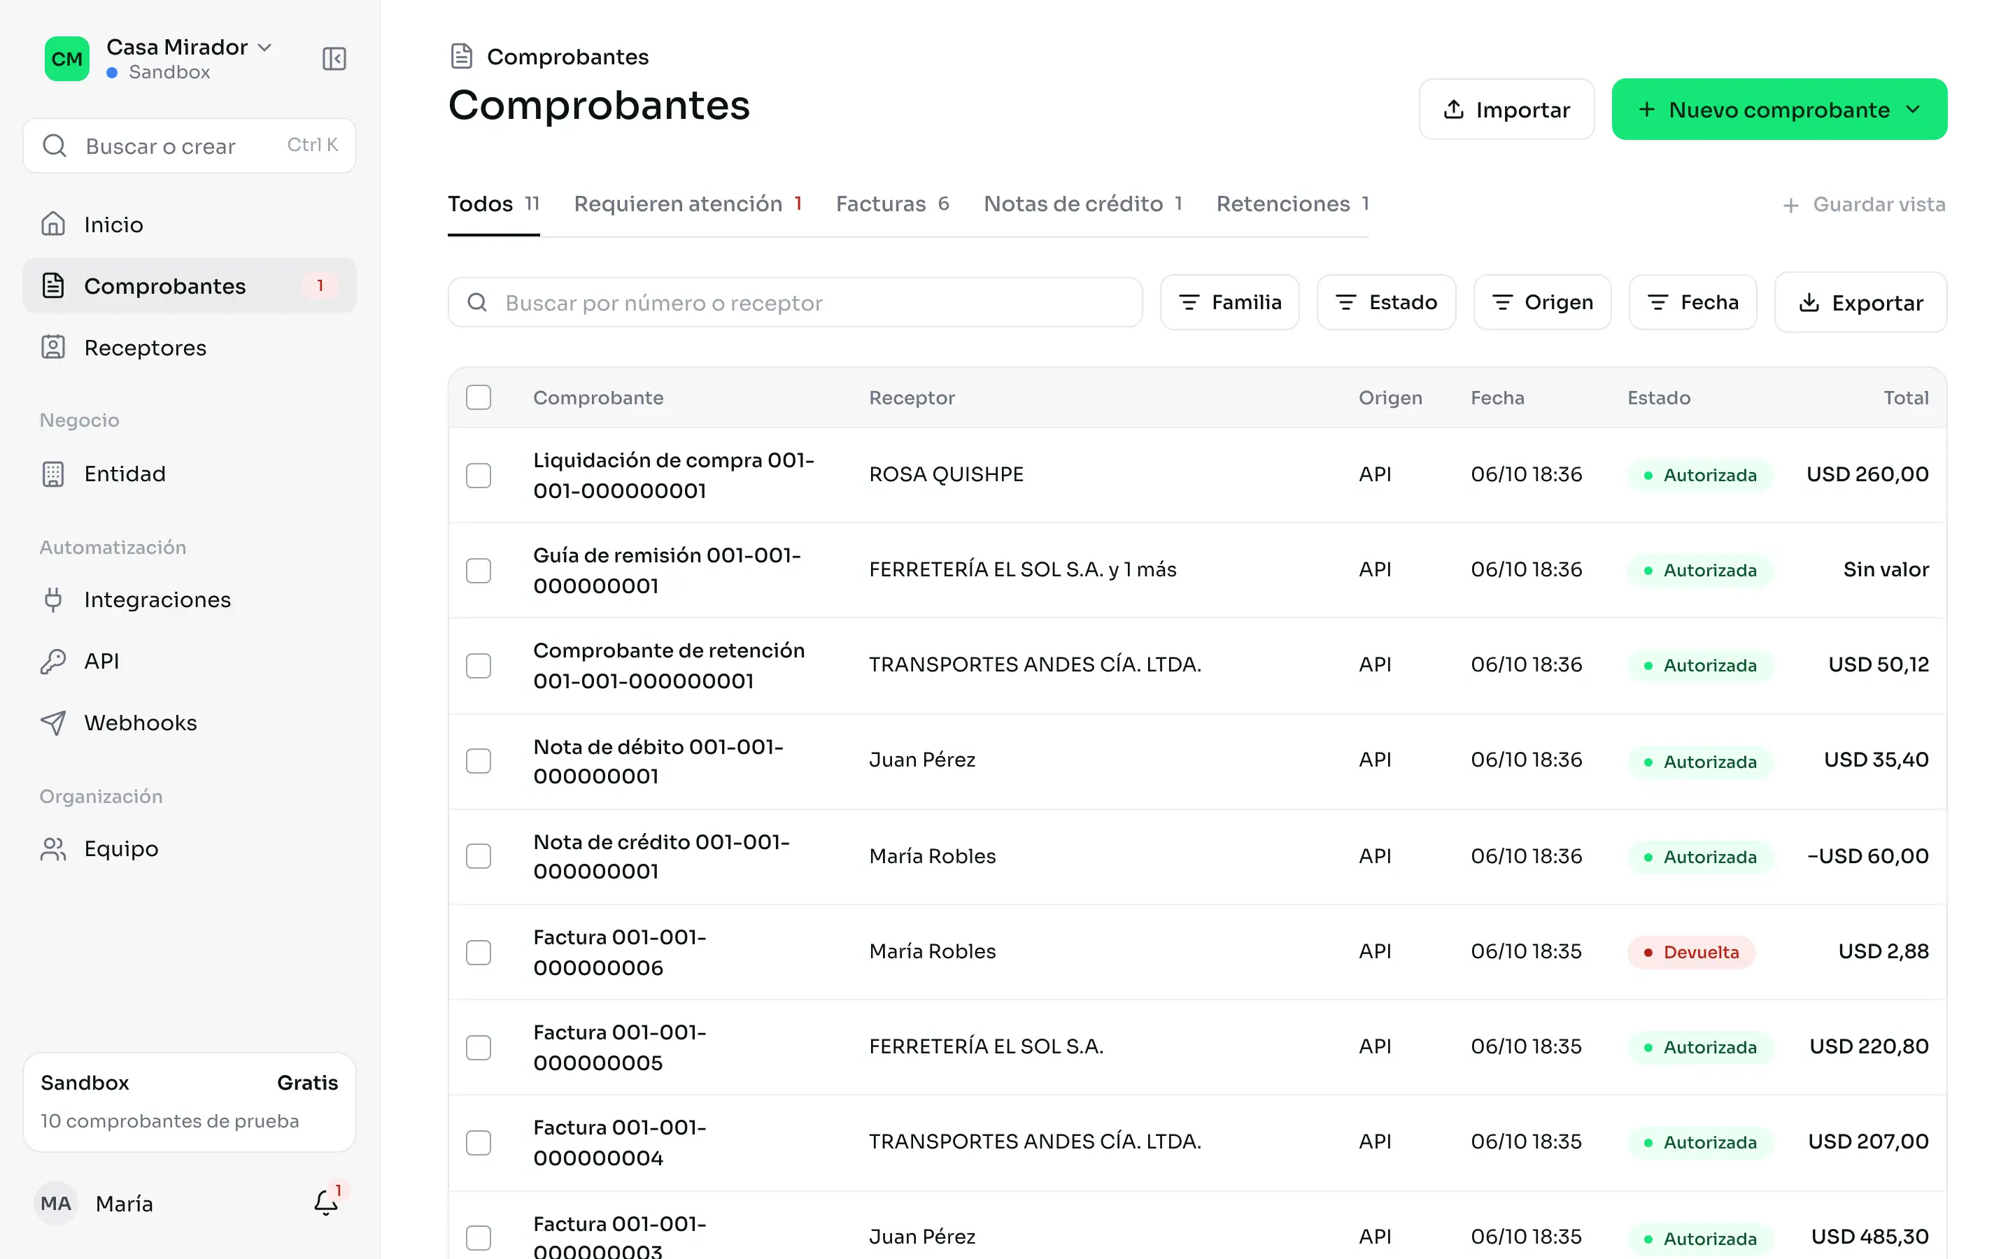Select the Comprobante de retención row checkbox
2015x1259 pixels.
(479, 665)
